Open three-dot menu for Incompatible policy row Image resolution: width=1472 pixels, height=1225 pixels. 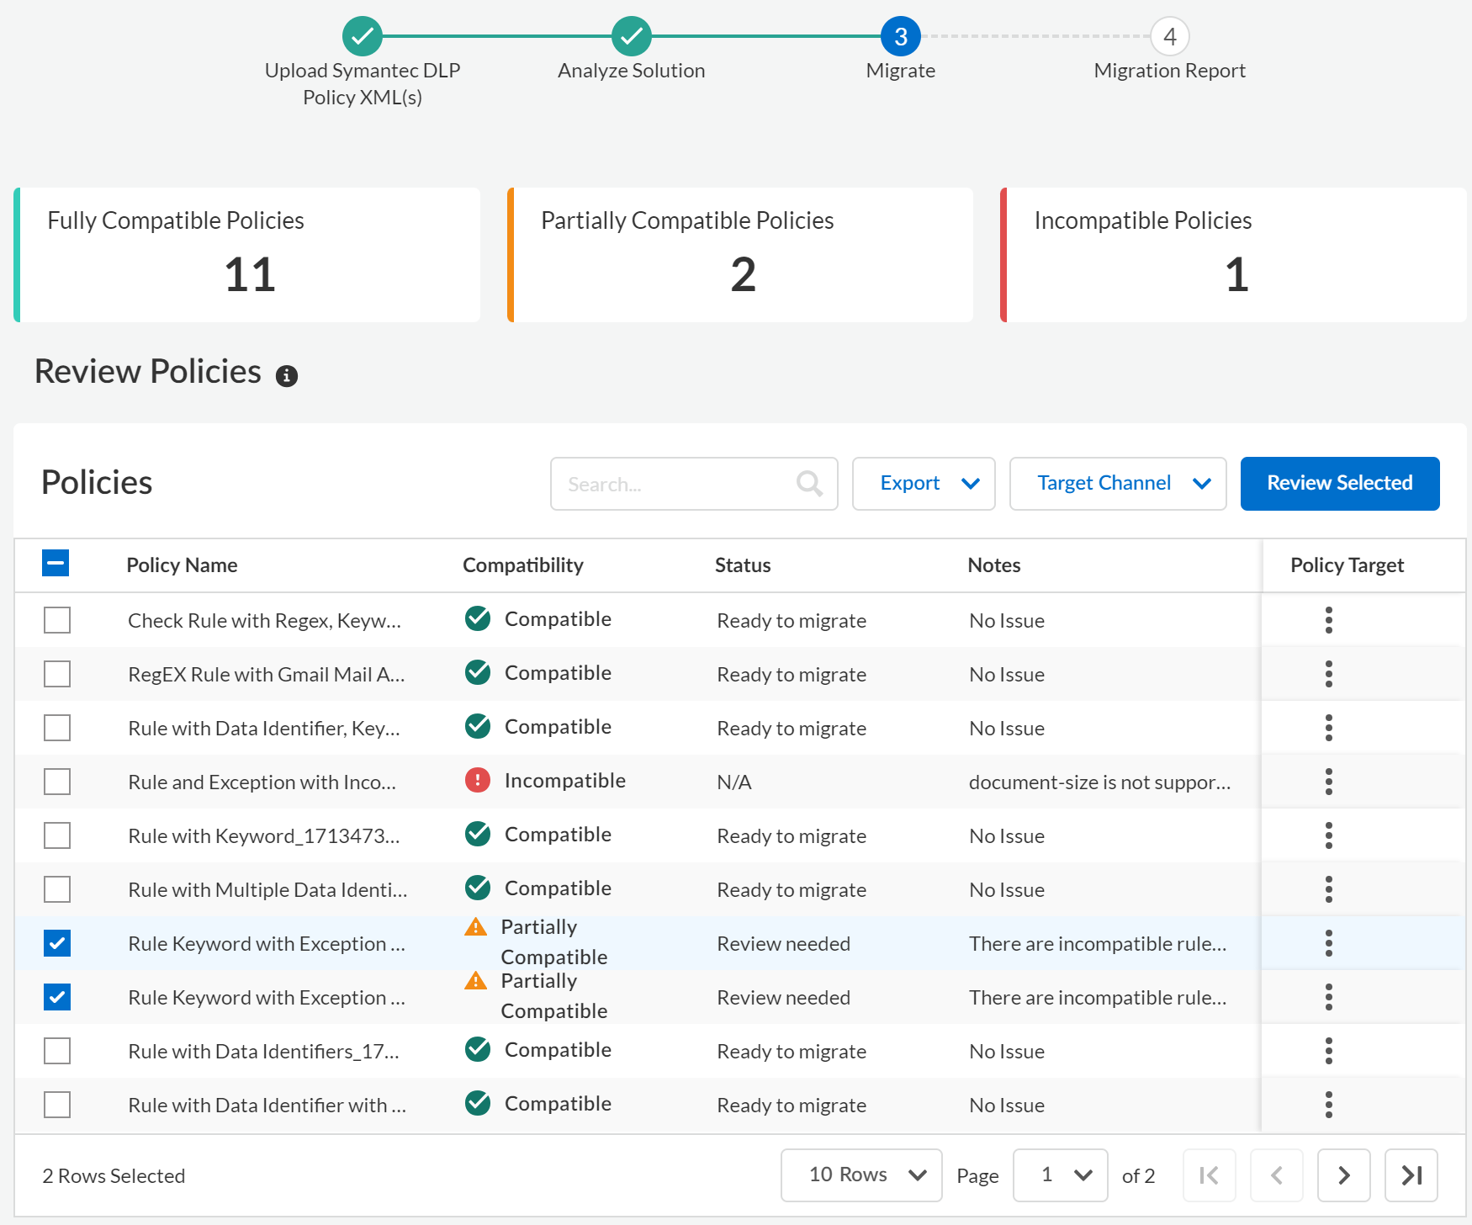click(x=1328, y=782)
